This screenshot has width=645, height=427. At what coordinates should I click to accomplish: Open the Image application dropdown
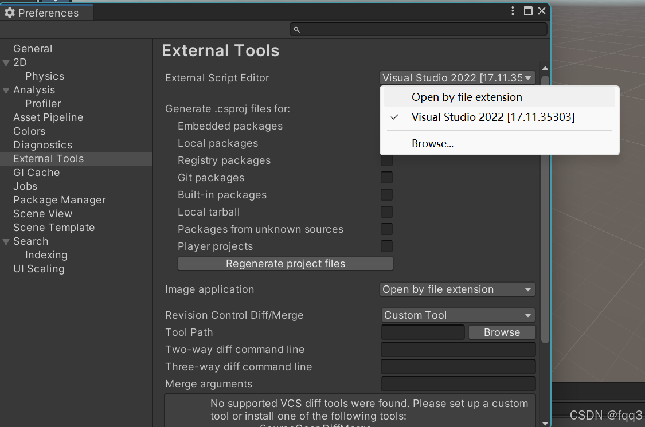click(458, 289)
